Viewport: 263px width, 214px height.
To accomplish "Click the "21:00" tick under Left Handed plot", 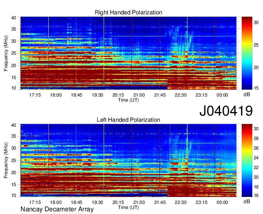I will pyautogui.click(x=139, y=202).
